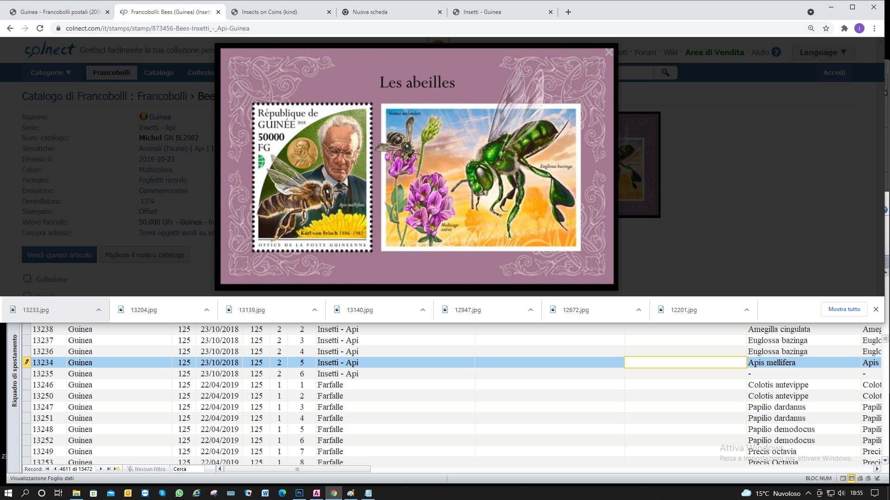Viewport: 890px width, 500px height.
Task: Select the Francobolli menu item
Action: click(x=111, y=73)
